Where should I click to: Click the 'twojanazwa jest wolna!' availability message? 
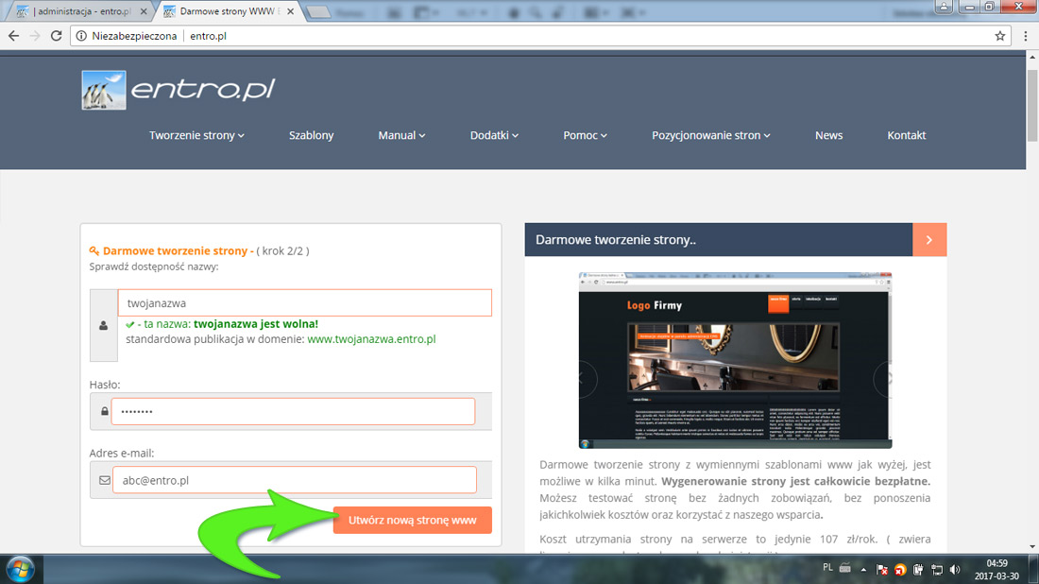tap(256, 324)
